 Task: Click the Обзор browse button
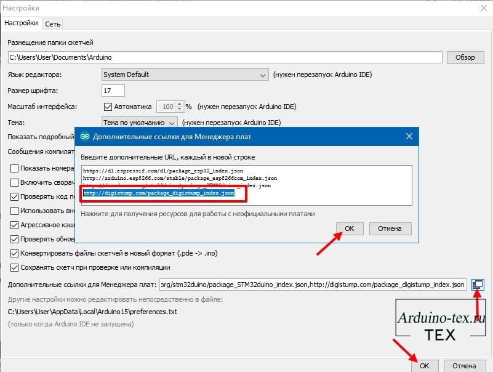pos(465,57)
